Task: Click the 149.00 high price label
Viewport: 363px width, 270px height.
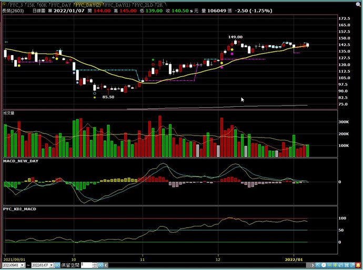Action: (x=235, y=37)
